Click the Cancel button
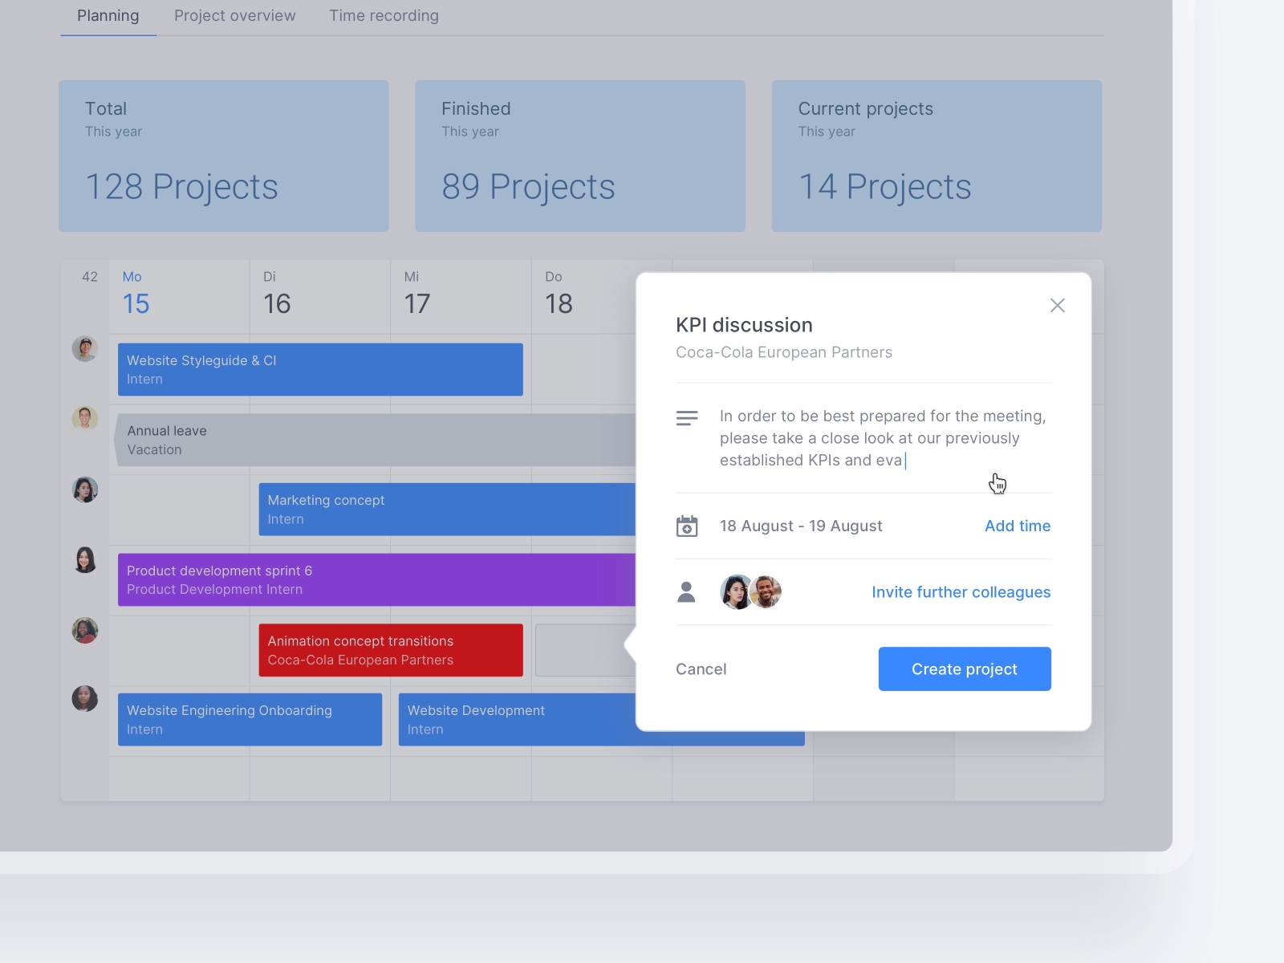 [701, 669]
